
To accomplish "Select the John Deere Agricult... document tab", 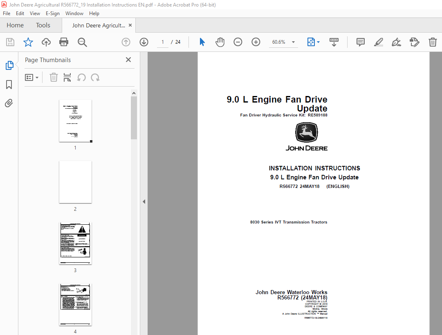I will (x=99, y=25).
